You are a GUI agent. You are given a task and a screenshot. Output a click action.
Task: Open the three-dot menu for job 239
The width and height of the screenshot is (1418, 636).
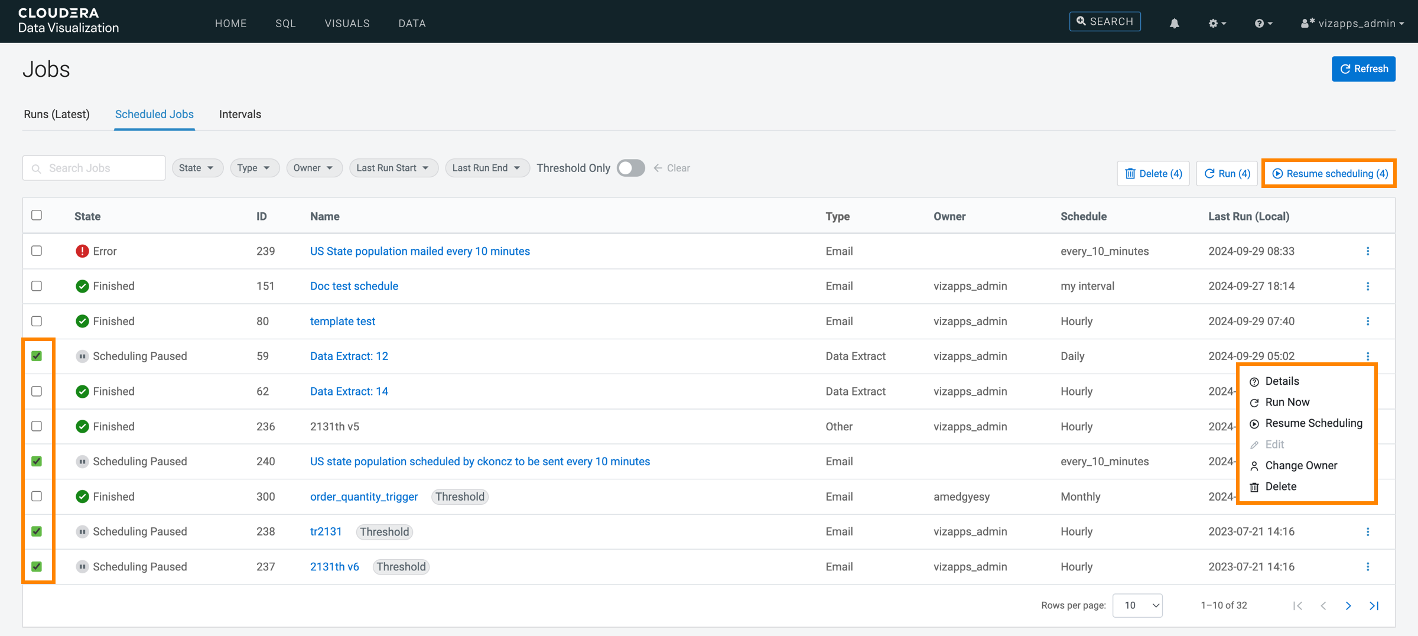pos(1367,251)
